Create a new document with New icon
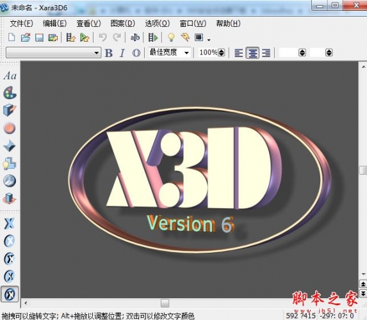 click(12, 37)
